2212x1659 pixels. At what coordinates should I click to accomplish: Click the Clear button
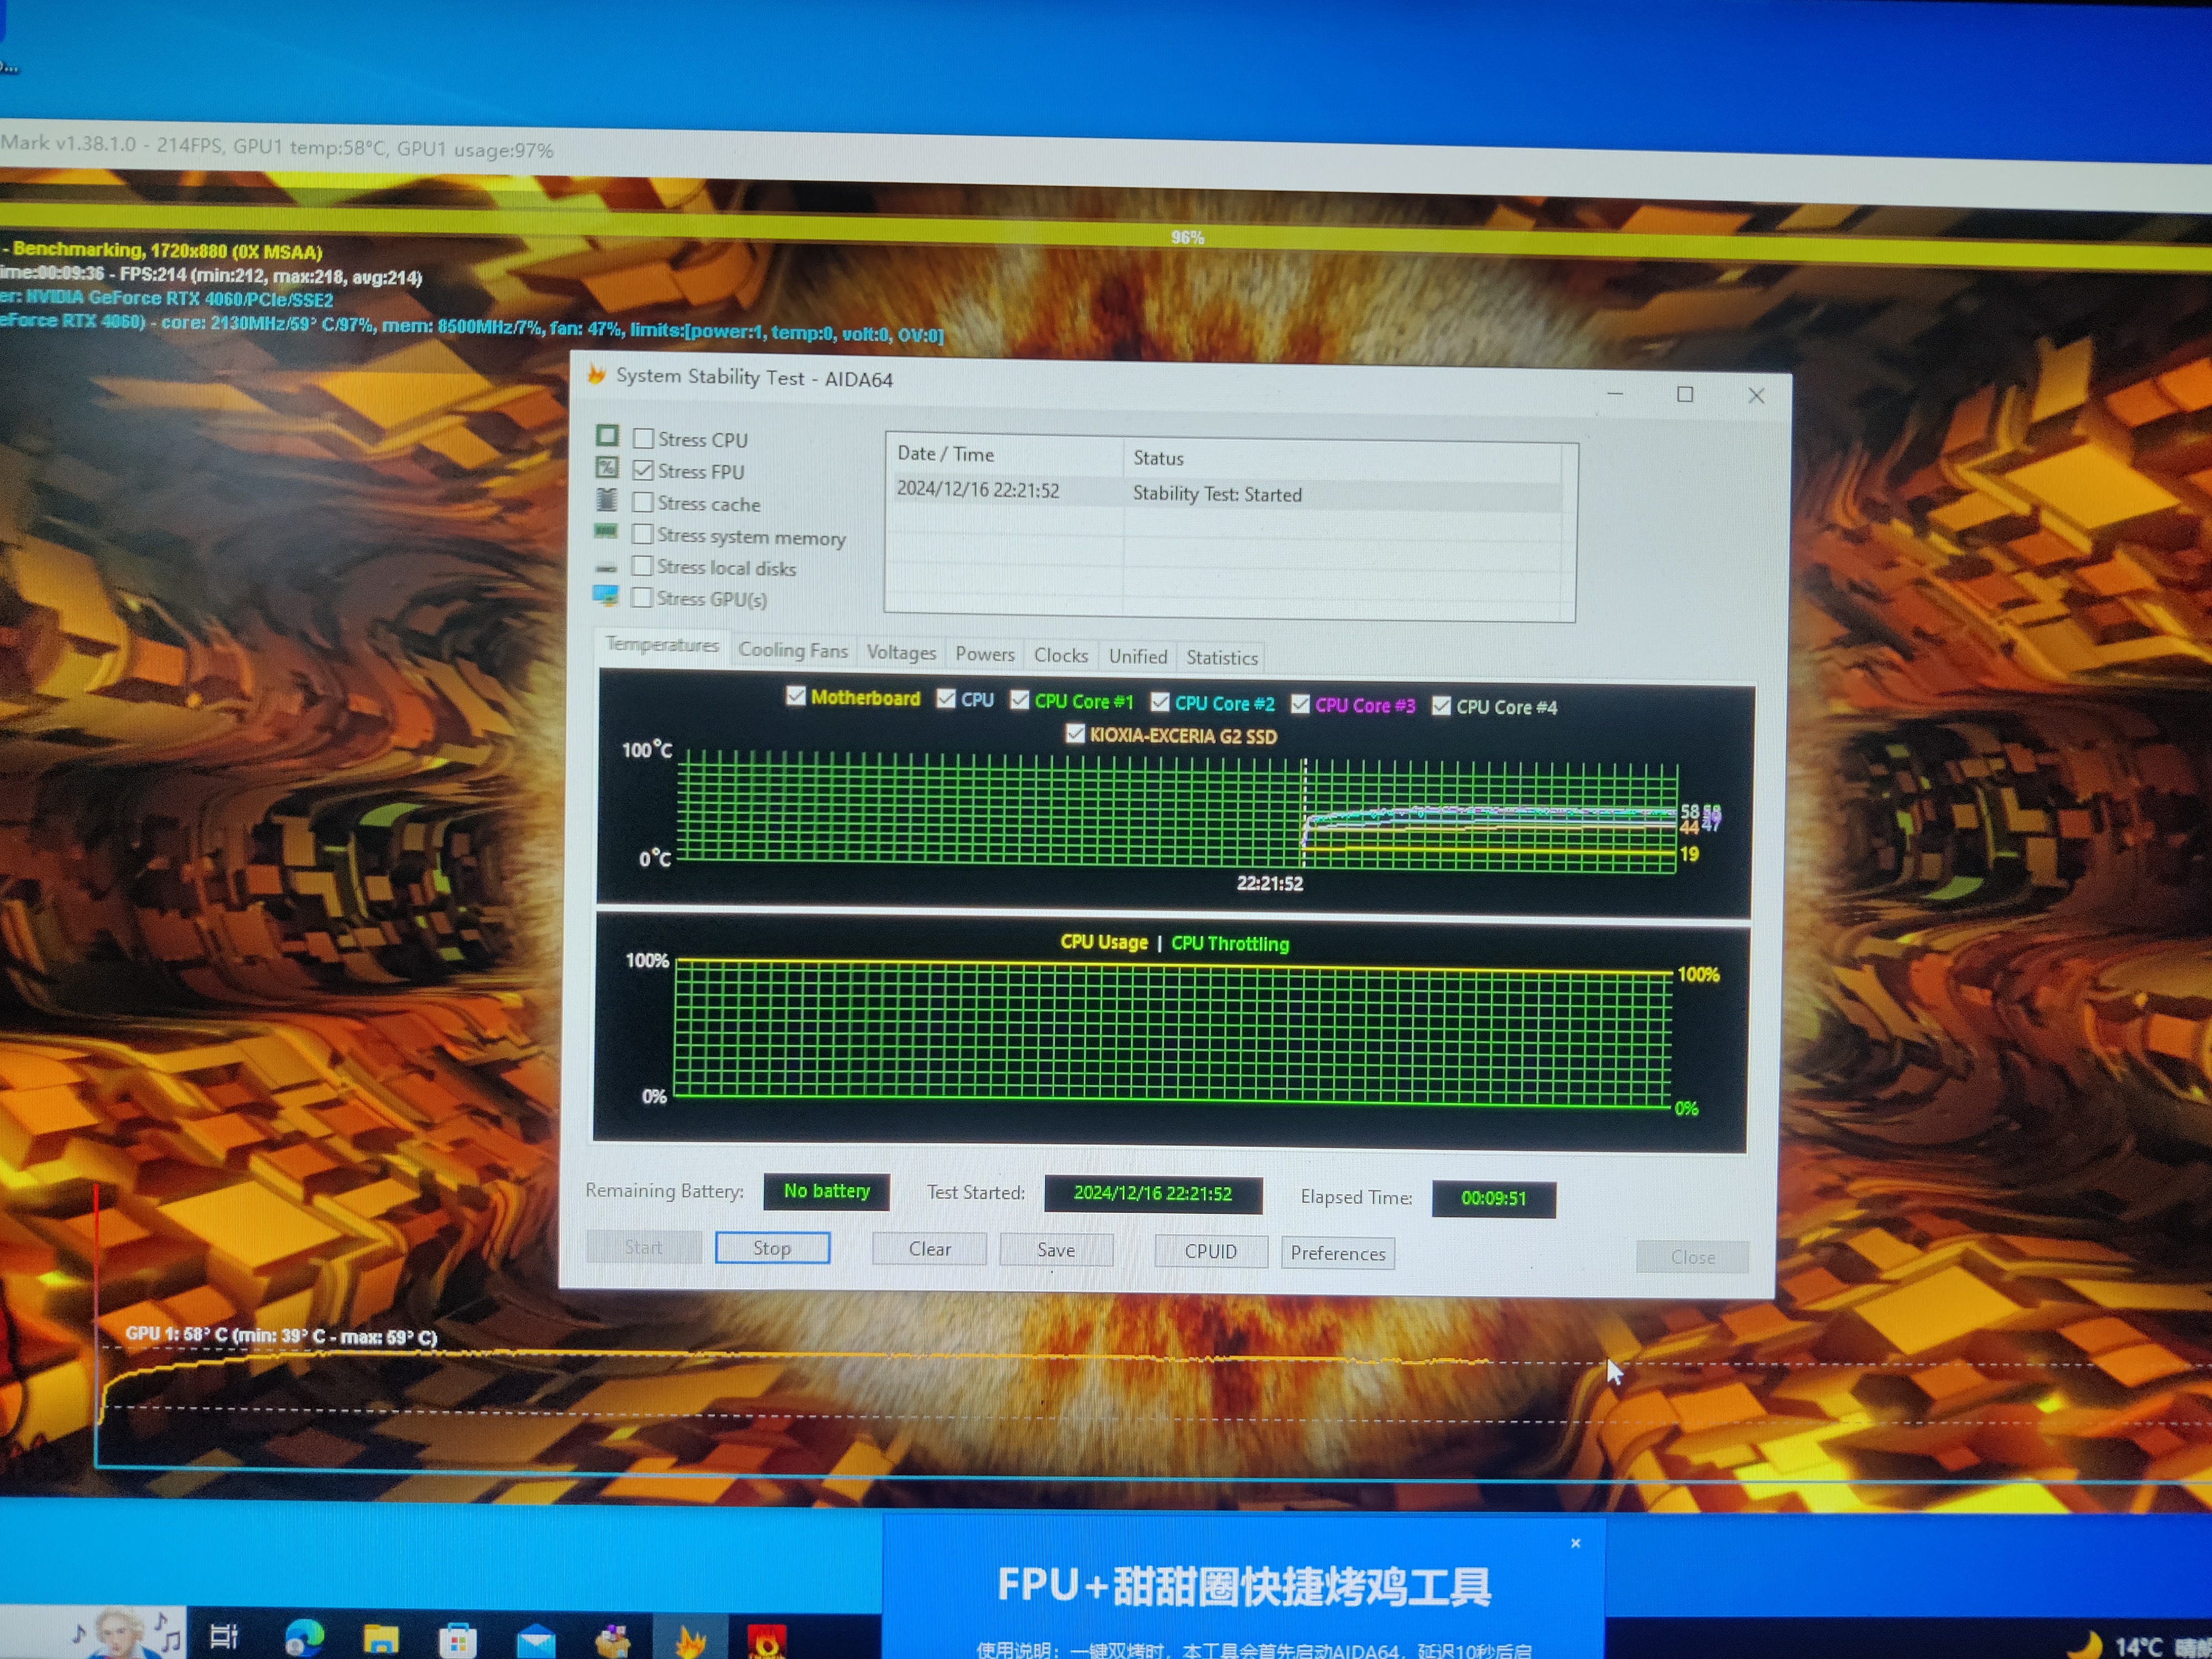[929, 1249]
